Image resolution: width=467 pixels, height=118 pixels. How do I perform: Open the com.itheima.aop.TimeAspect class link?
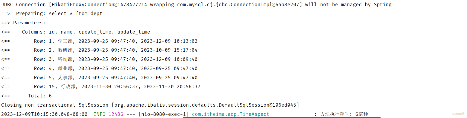tap(230, 114)
